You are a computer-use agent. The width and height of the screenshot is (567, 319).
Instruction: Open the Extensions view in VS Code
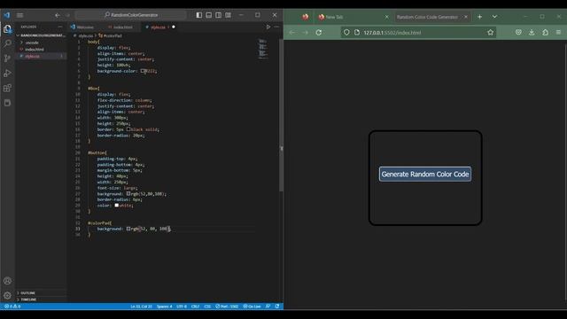point(7,88)
